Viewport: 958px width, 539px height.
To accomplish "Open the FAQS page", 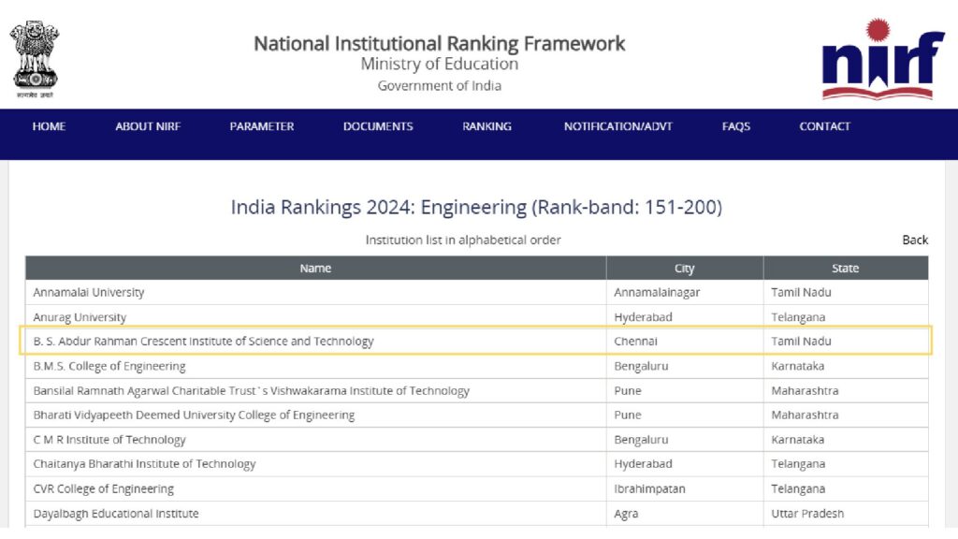I will [736, 126].
